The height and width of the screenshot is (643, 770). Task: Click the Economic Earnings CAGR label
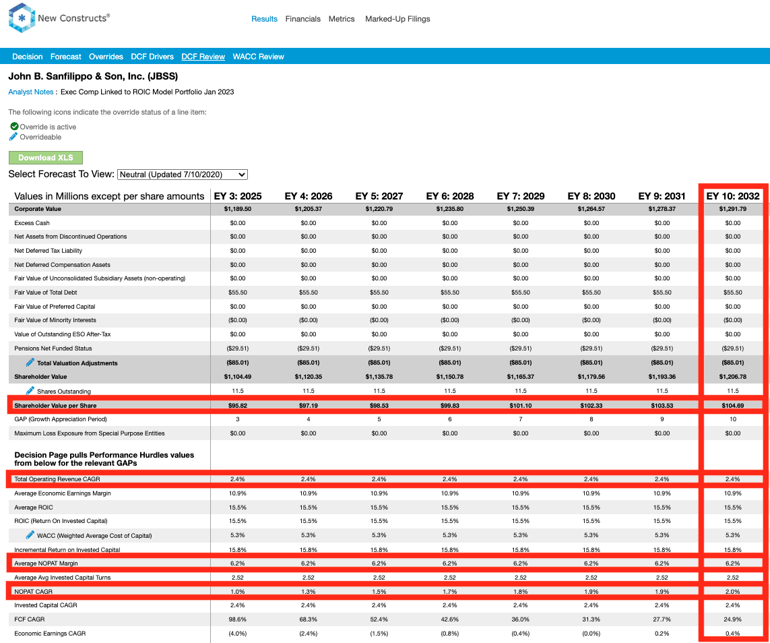point(50,634)
